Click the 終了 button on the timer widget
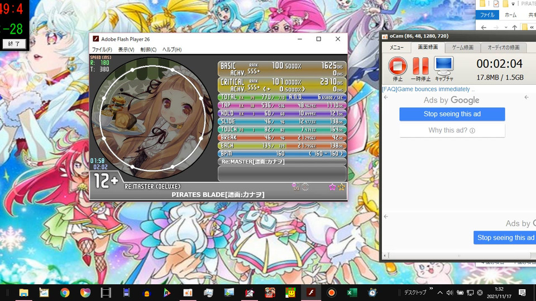This screenshot has height=301, width=536. [x=13, y=44]
